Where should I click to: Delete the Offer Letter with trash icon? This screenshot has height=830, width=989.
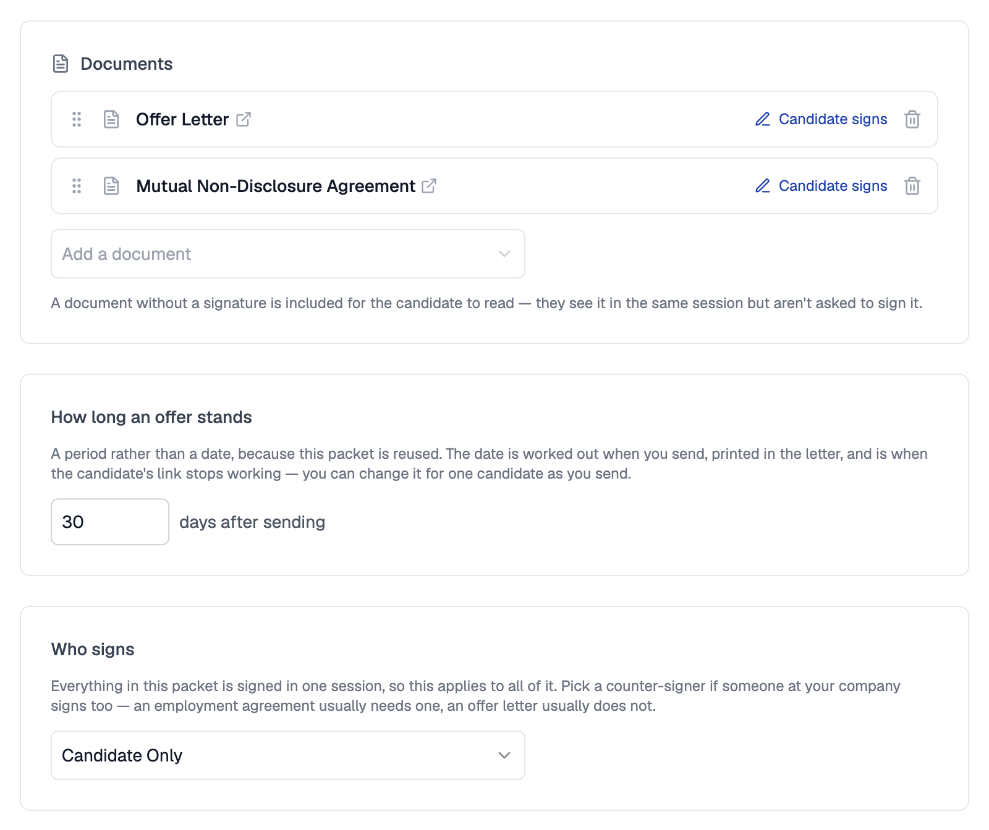(912, 119)
